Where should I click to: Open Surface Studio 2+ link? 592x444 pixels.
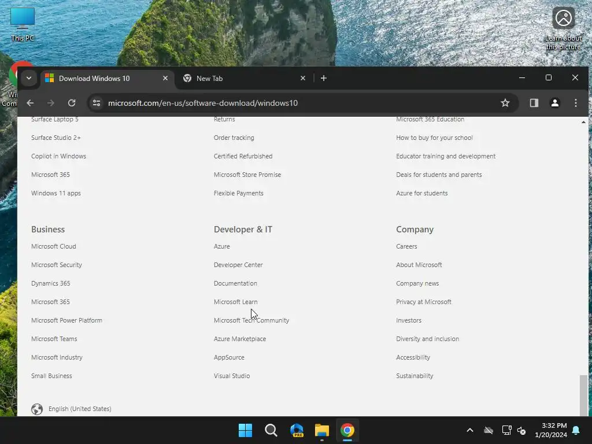56,138
